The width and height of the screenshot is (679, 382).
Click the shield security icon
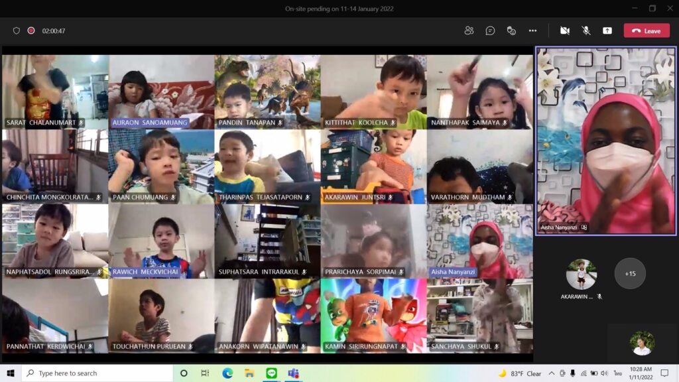(x=17, y=31)
